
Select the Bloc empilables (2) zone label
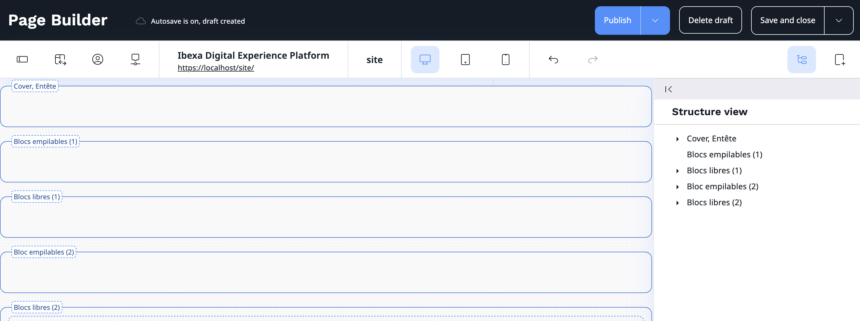pyautogui.click(x=44, y=252)
